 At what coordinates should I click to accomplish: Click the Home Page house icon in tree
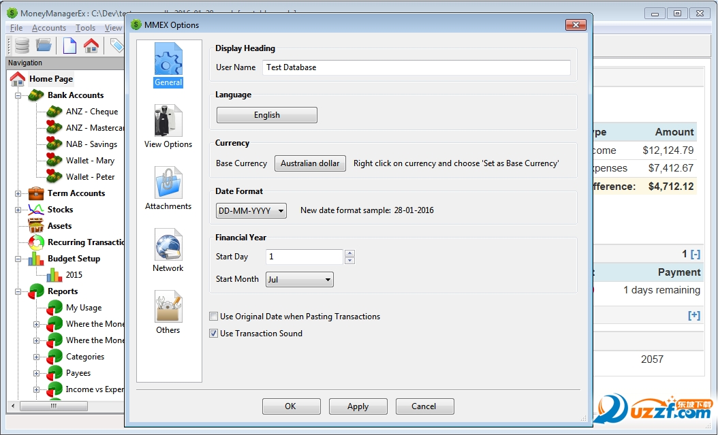[18, 79]
